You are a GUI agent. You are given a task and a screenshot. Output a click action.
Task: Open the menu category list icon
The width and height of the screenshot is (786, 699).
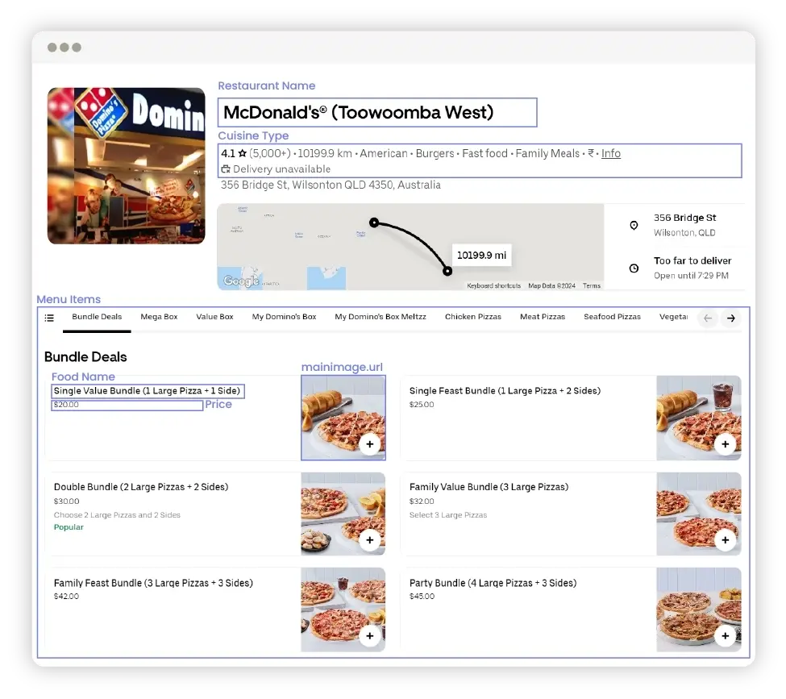pyautogui.click(x=49, y=318)
